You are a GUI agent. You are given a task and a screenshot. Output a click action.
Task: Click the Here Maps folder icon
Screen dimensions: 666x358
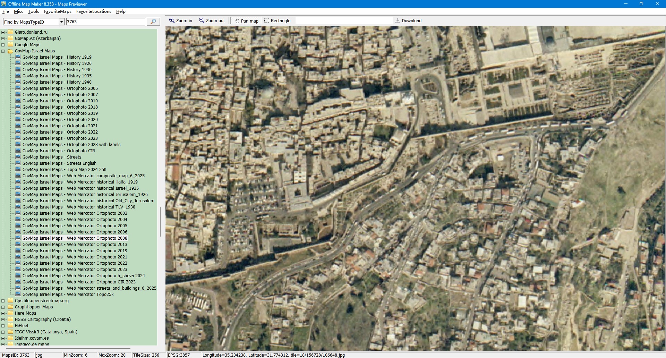click(10, 313)
